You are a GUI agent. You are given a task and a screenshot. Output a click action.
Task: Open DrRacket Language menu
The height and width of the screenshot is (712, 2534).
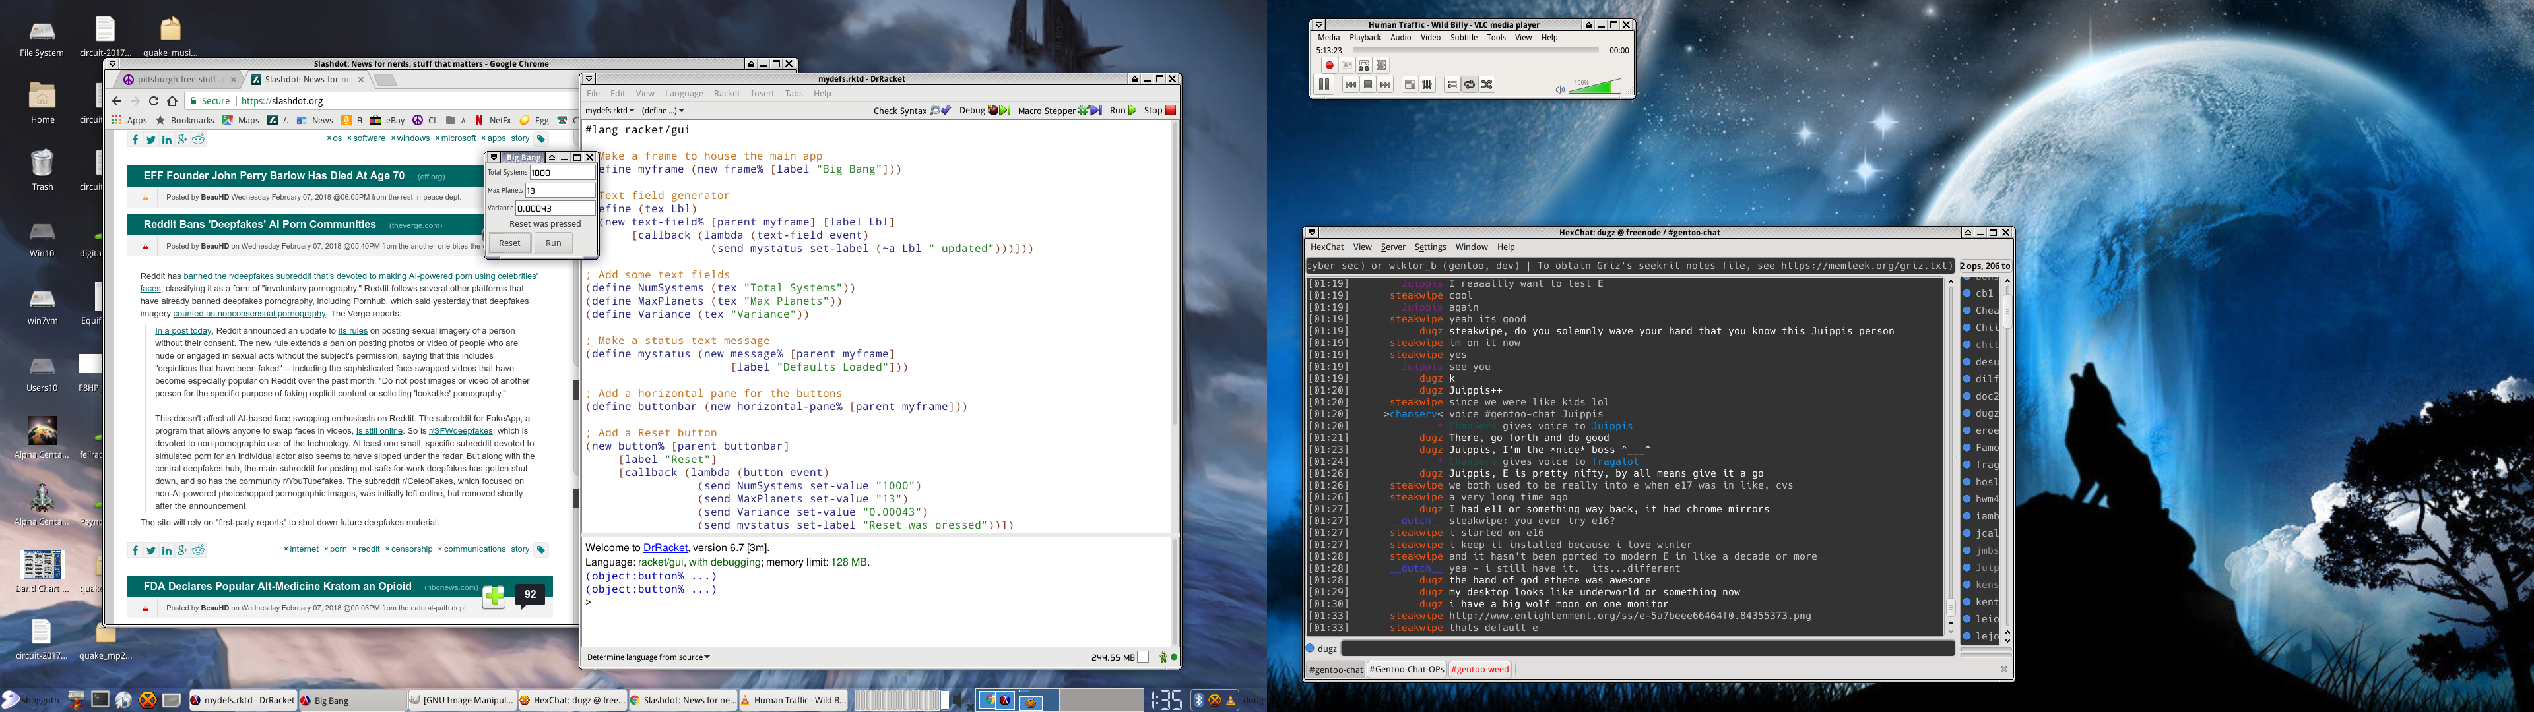point(684,94)
